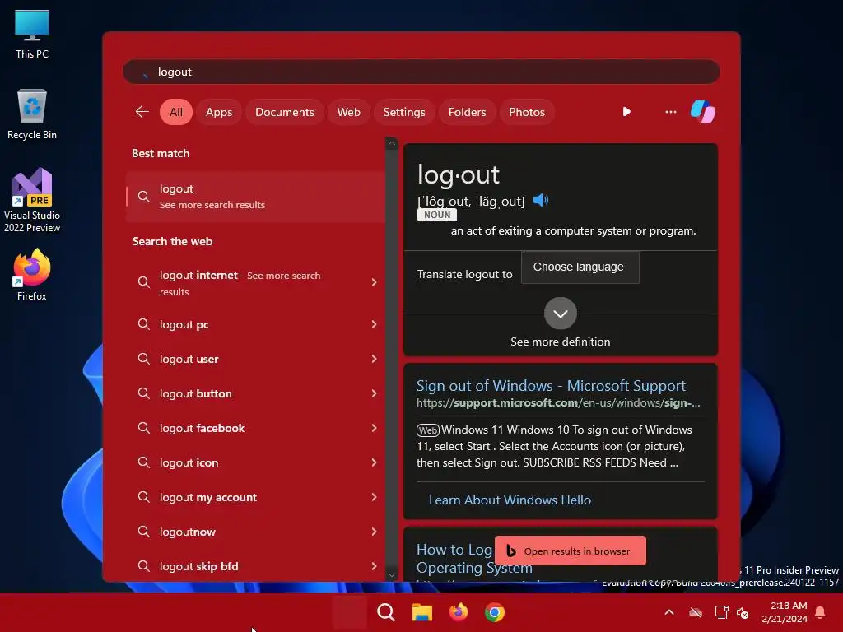Viewport: 843px width, 632px height.
Task: Select the All filter tab
Action: [176, 112]
